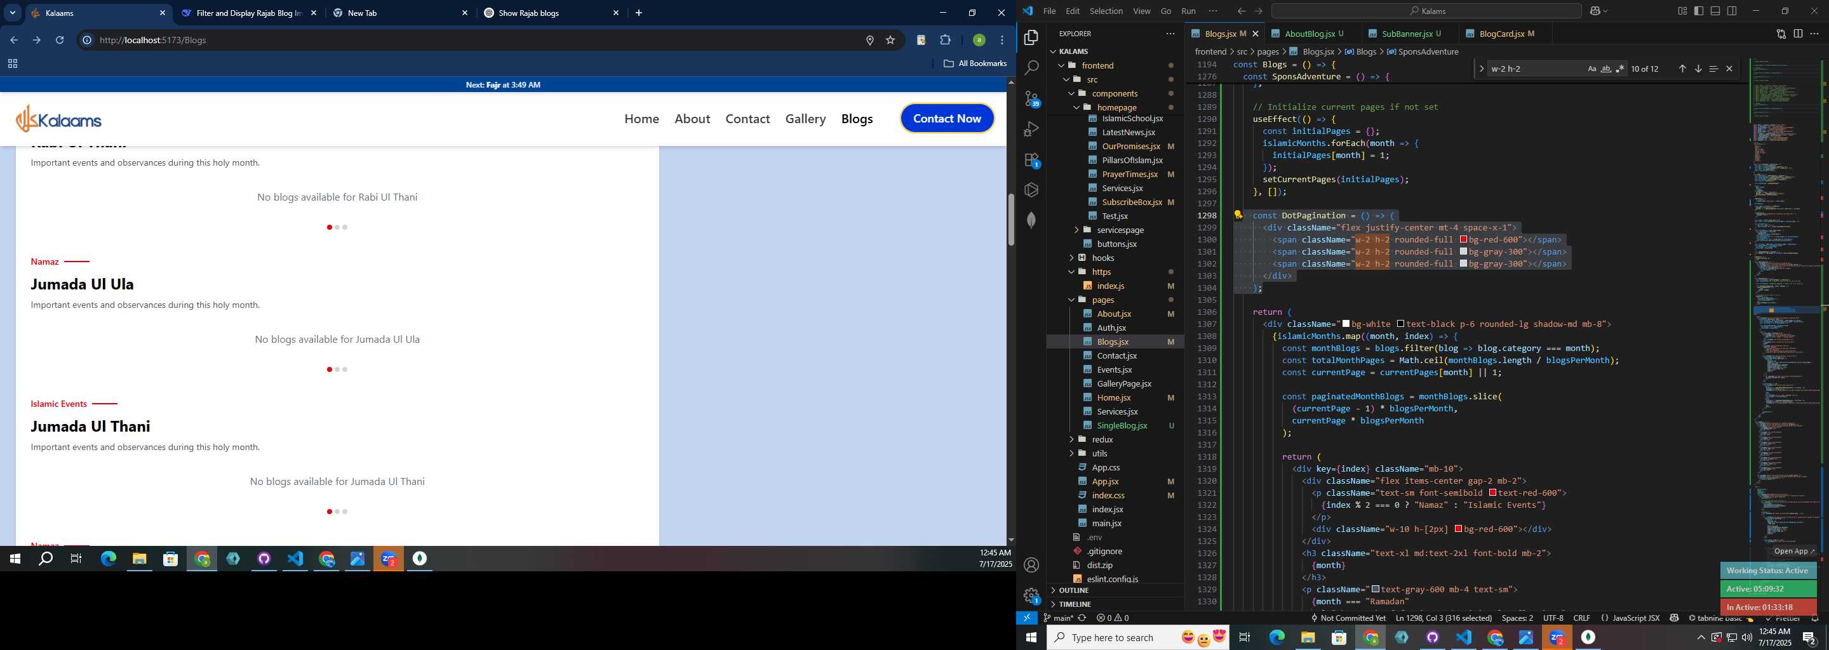This screenshot has width=1829, height=650.
Task: Open the Chrome three-dot menu
Action: point(1002,40)
